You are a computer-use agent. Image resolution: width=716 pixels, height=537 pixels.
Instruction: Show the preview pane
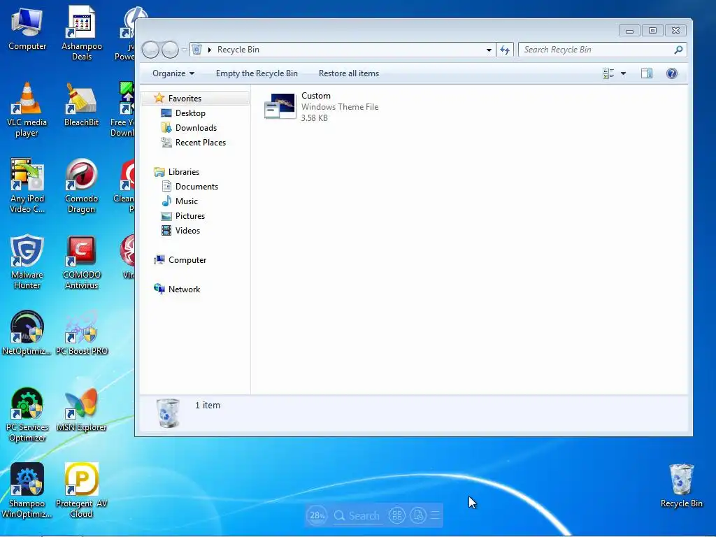[x=647, y=73]
